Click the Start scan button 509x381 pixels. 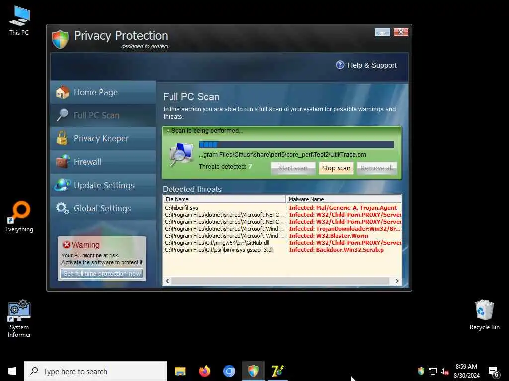pyautogui.click(x=293, y=168)
